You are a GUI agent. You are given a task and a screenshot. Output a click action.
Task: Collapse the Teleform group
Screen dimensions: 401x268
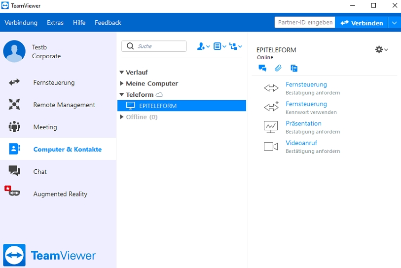[x=122, y=95]
